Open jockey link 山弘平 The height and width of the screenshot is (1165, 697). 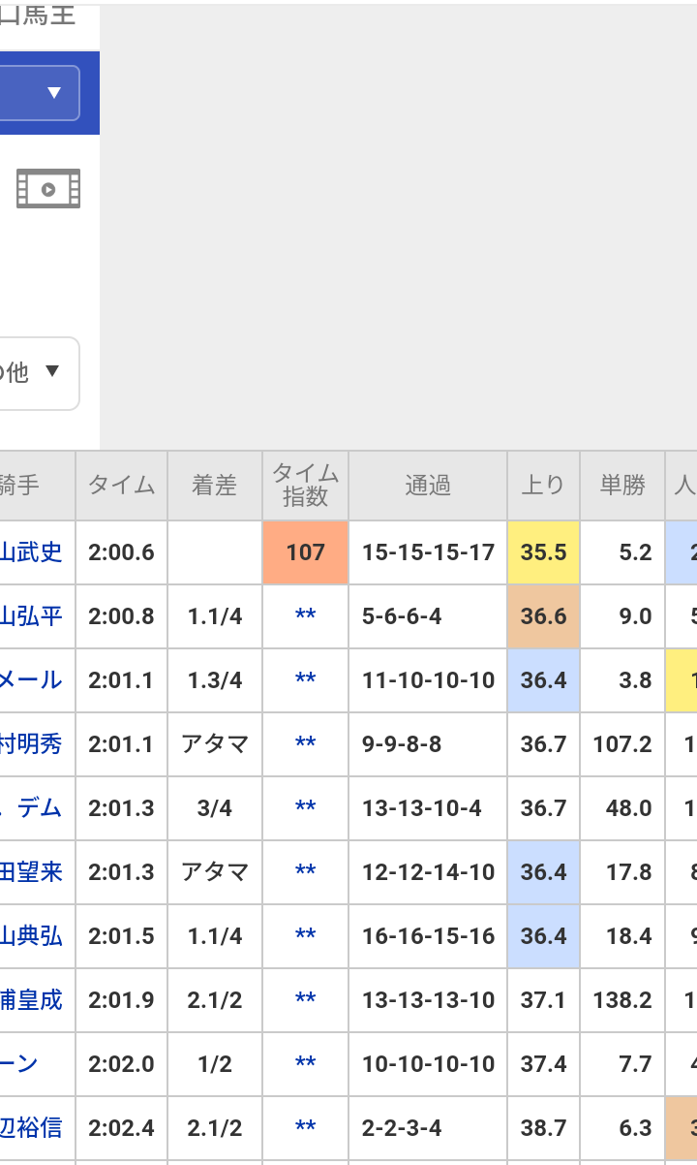point(31,616)
